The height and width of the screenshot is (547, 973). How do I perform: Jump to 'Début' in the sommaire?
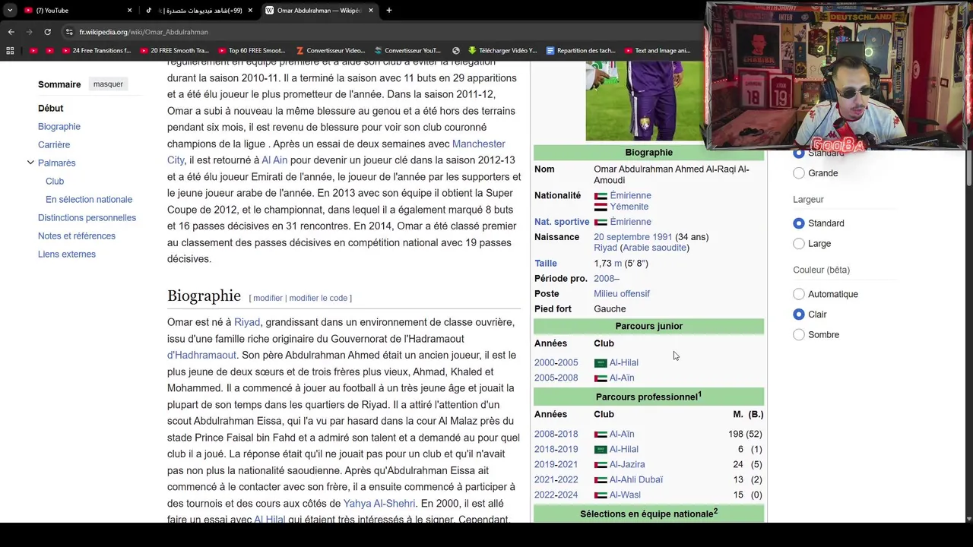[51, 109]
